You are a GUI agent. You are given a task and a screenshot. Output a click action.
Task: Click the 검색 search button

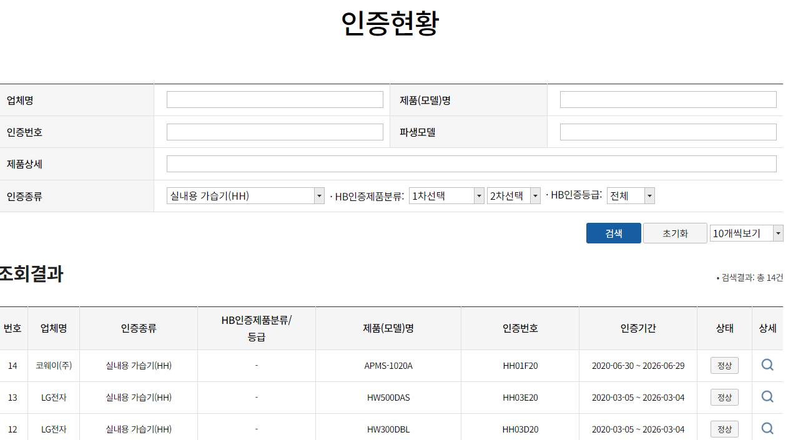tap(613, 233)
